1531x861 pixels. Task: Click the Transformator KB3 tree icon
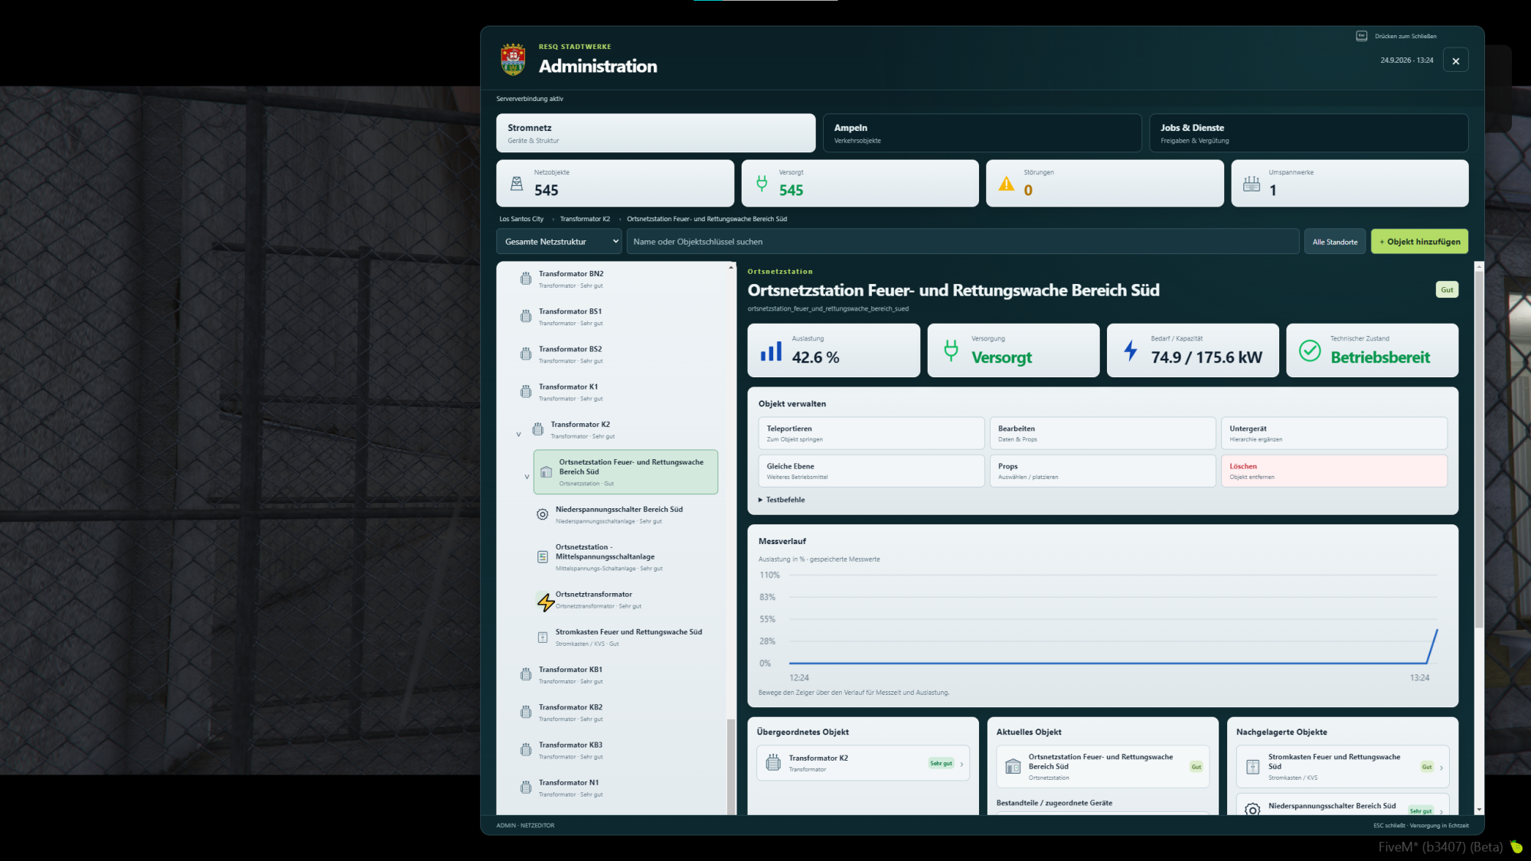[x=526, y=750]
